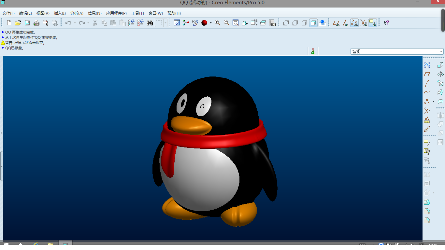The image size is (445, 250).
Task: Open the 信息(N) menu
Action: [95, 13]
